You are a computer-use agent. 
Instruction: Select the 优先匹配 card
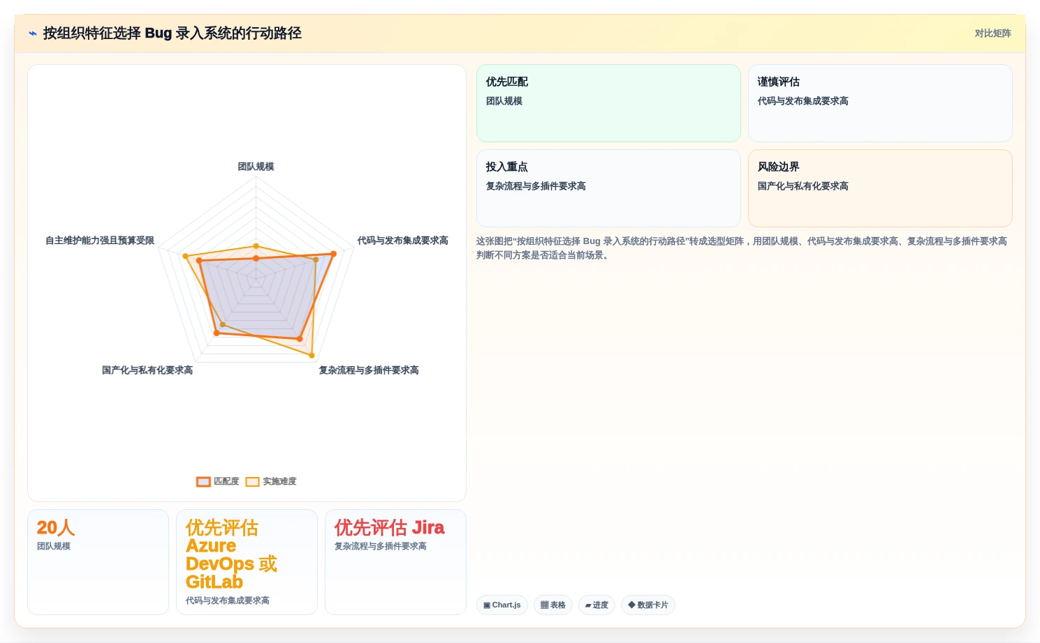tap(608, 103)
